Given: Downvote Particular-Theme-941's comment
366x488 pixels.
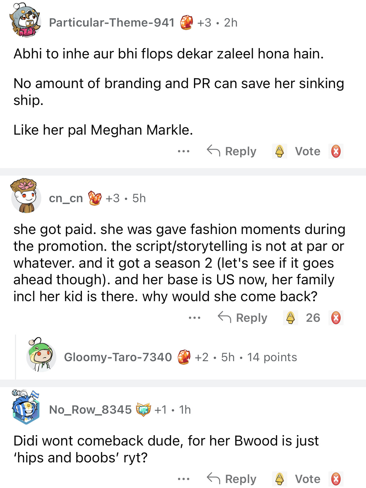Looking at the screenshot, I should [x=336, y=152].
